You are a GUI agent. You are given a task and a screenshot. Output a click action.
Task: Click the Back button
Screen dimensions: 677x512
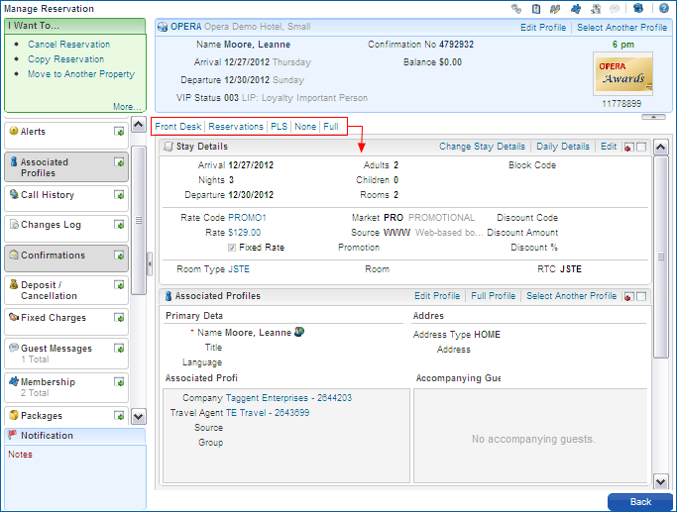coord(640,502)
